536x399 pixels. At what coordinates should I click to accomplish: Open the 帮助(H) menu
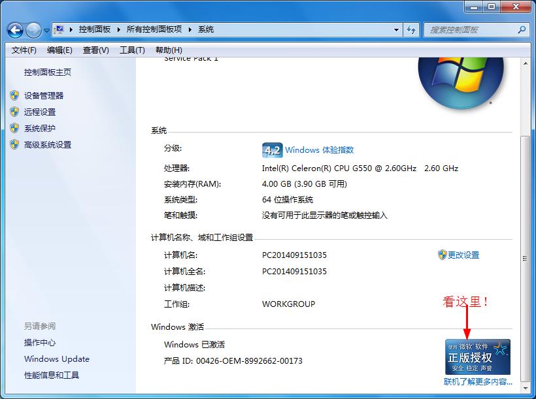click(167, 50)
